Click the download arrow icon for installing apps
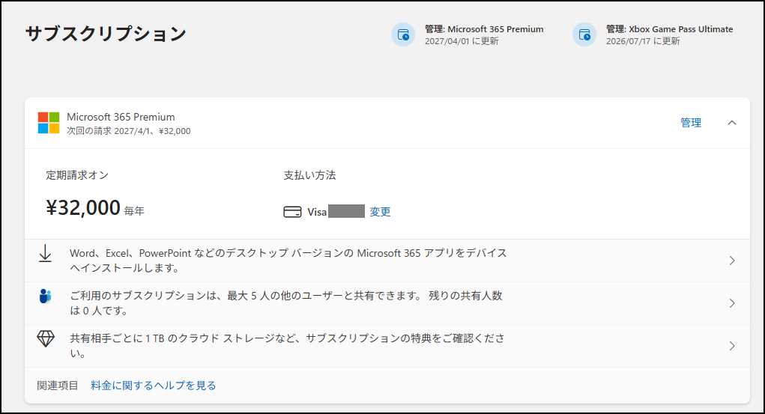Screen dimensions: 765x414 (x=46, y=254)
